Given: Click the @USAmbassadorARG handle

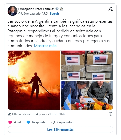Looking at the screenshot, I should tap(33, 14).
